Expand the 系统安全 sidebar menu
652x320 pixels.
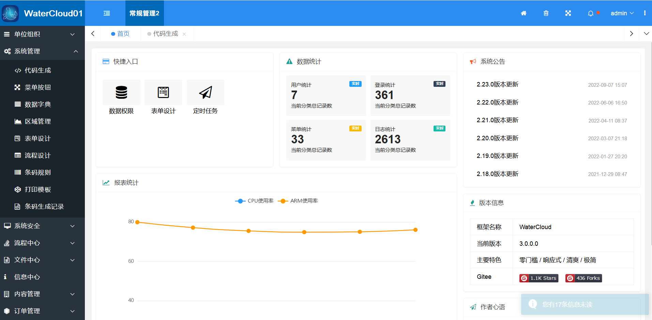pos(42,226)
